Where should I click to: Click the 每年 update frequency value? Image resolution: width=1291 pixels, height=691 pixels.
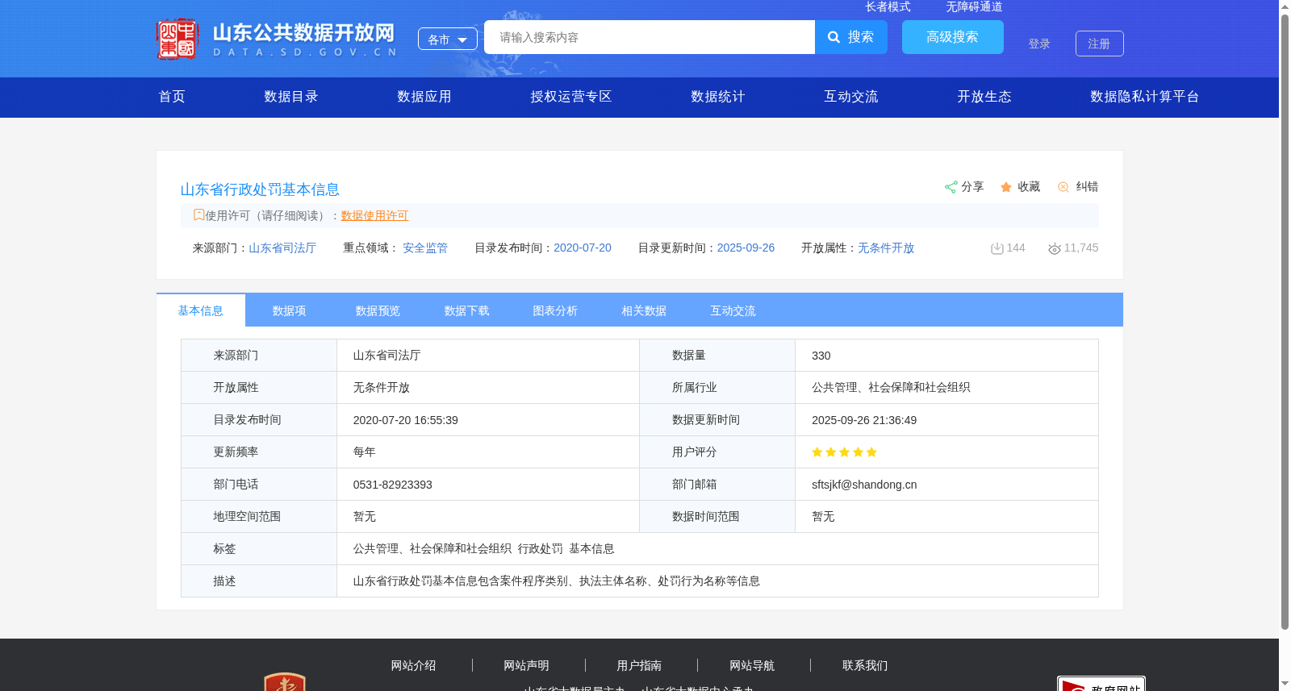[365, 452]
